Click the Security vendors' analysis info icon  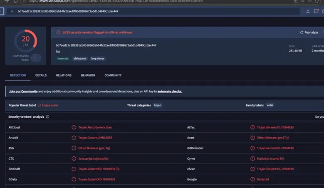pyautogui.click(x=47, y=117)
